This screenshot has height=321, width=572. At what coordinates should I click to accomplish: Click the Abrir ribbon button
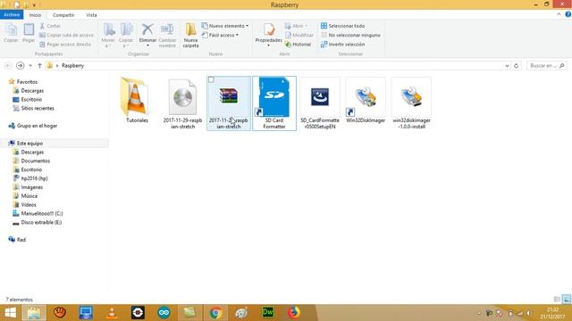296,26
